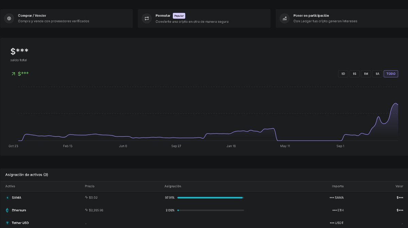Switch to the 1S range tab

click(x=354, y=74)
